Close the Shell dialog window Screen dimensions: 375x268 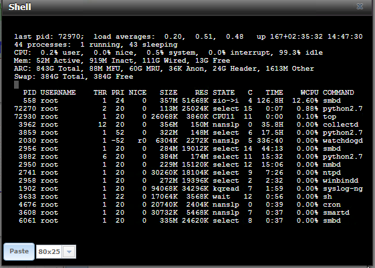point(360,7)
